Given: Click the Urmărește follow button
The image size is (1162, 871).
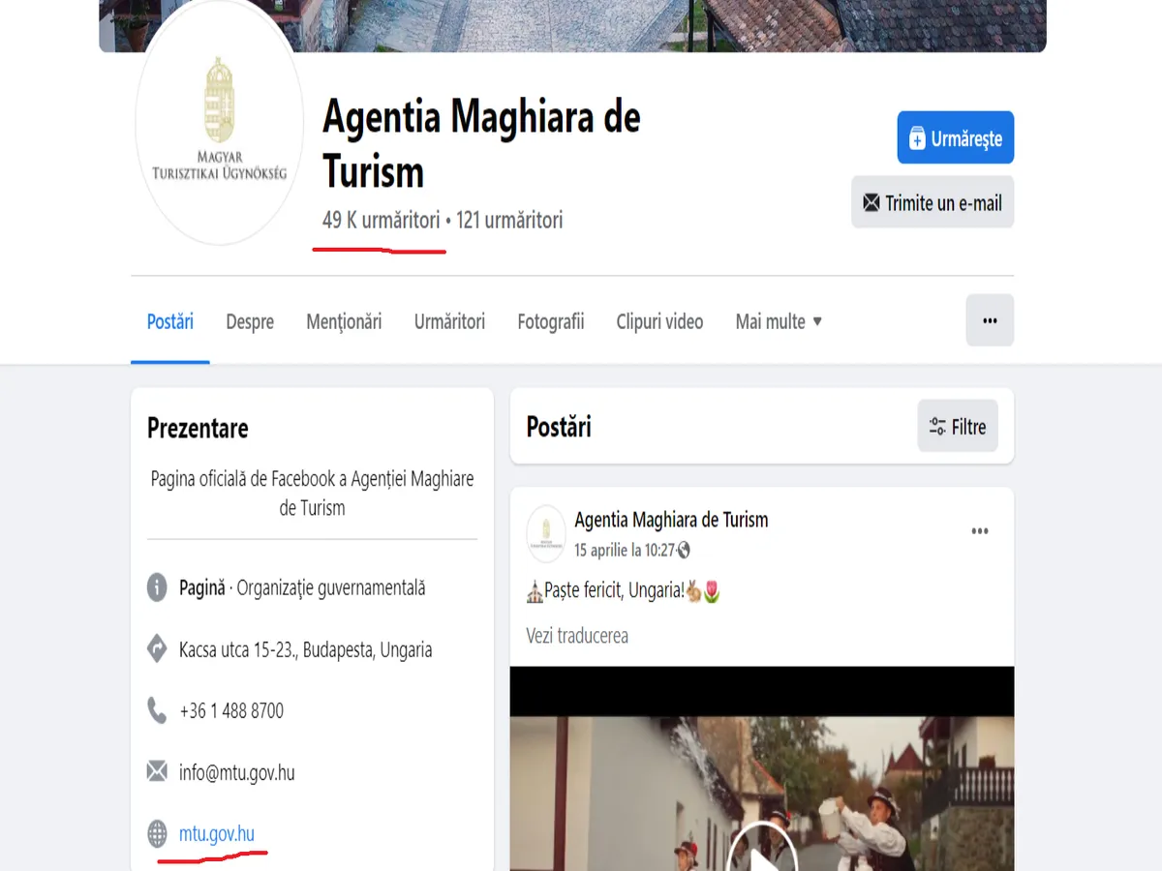Looking at the screenshot, I should click(955, 138).
